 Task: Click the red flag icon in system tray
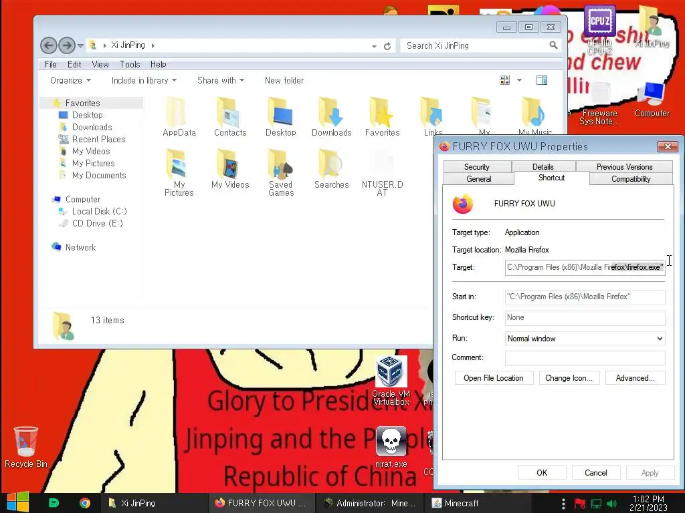[580, 504]
